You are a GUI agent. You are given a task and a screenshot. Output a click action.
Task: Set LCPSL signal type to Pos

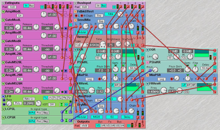39,113
